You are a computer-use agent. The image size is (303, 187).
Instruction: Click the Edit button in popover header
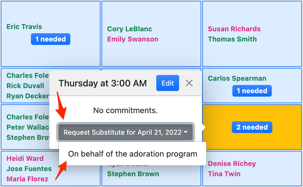(x=167, y=83)
